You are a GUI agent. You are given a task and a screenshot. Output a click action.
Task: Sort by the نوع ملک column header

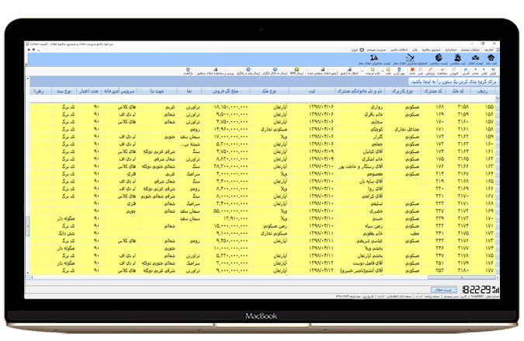(x=269, y=91)
